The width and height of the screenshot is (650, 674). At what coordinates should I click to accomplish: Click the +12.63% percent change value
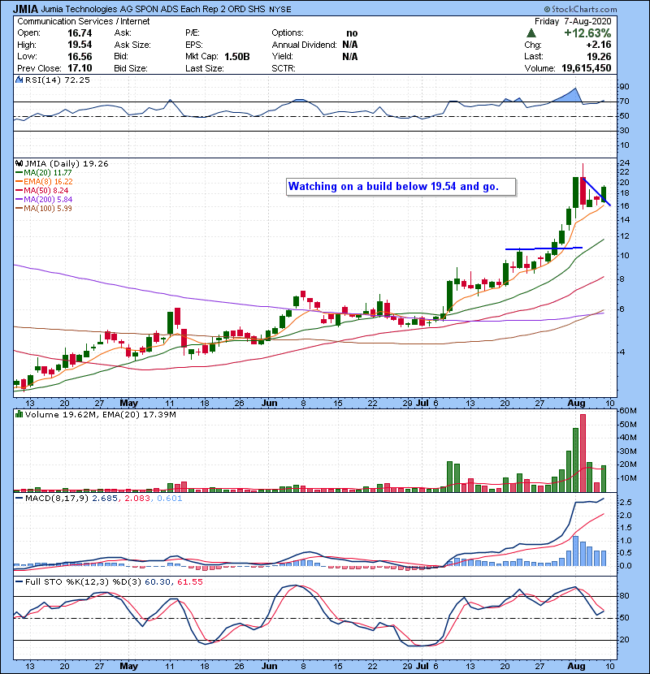[x=587, y=33]
